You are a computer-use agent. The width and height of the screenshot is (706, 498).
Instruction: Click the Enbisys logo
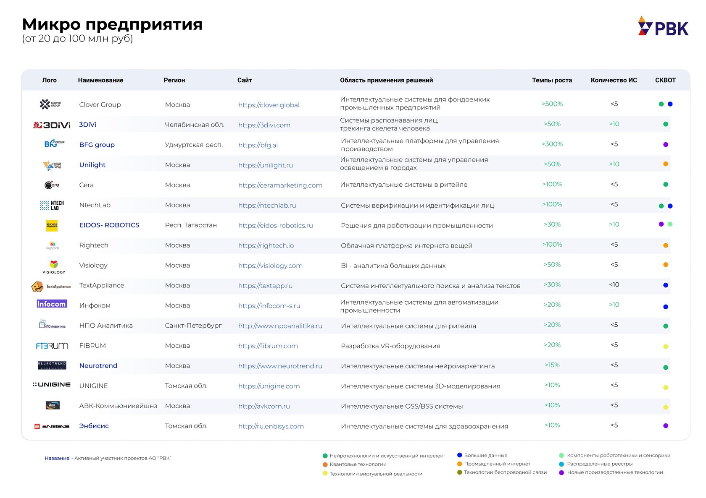[x=52, y=426]
